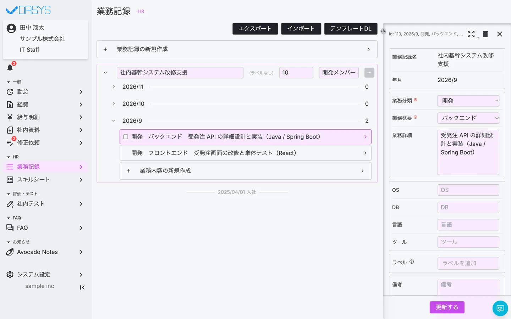The height and width of the screenshot is (319, 511).
Task: Expand the detail panel to fullscreen
Action: click(x=471, y=34)
